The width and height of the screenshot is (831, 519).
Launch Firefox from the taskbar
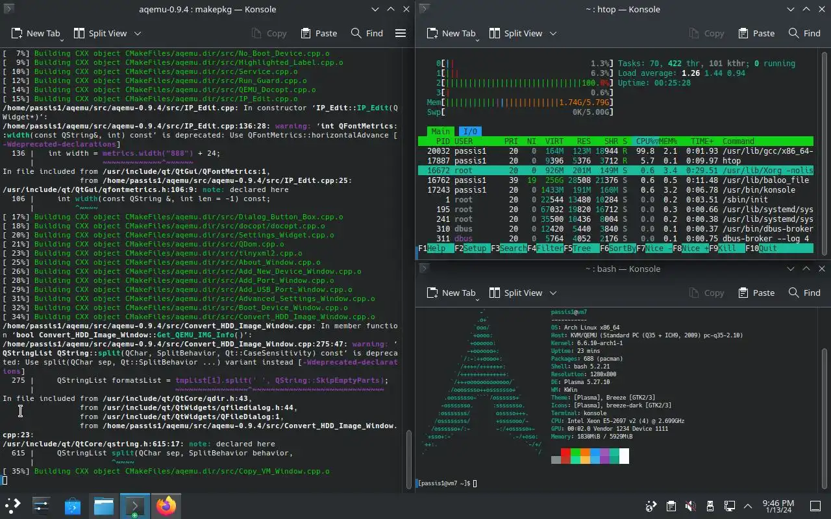166,505
